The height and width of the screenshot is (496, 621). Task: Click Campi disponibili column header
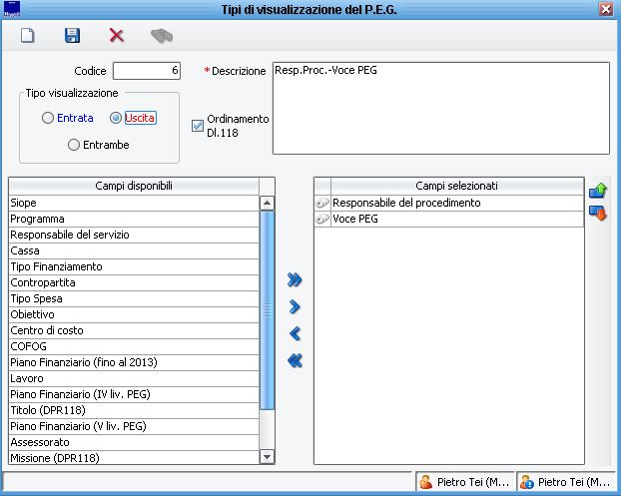(x=133, y=186)
